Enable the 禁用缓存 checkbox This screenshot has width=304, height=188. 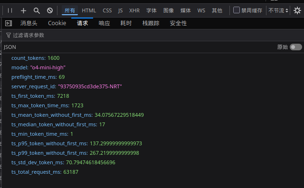coord(237,10)
